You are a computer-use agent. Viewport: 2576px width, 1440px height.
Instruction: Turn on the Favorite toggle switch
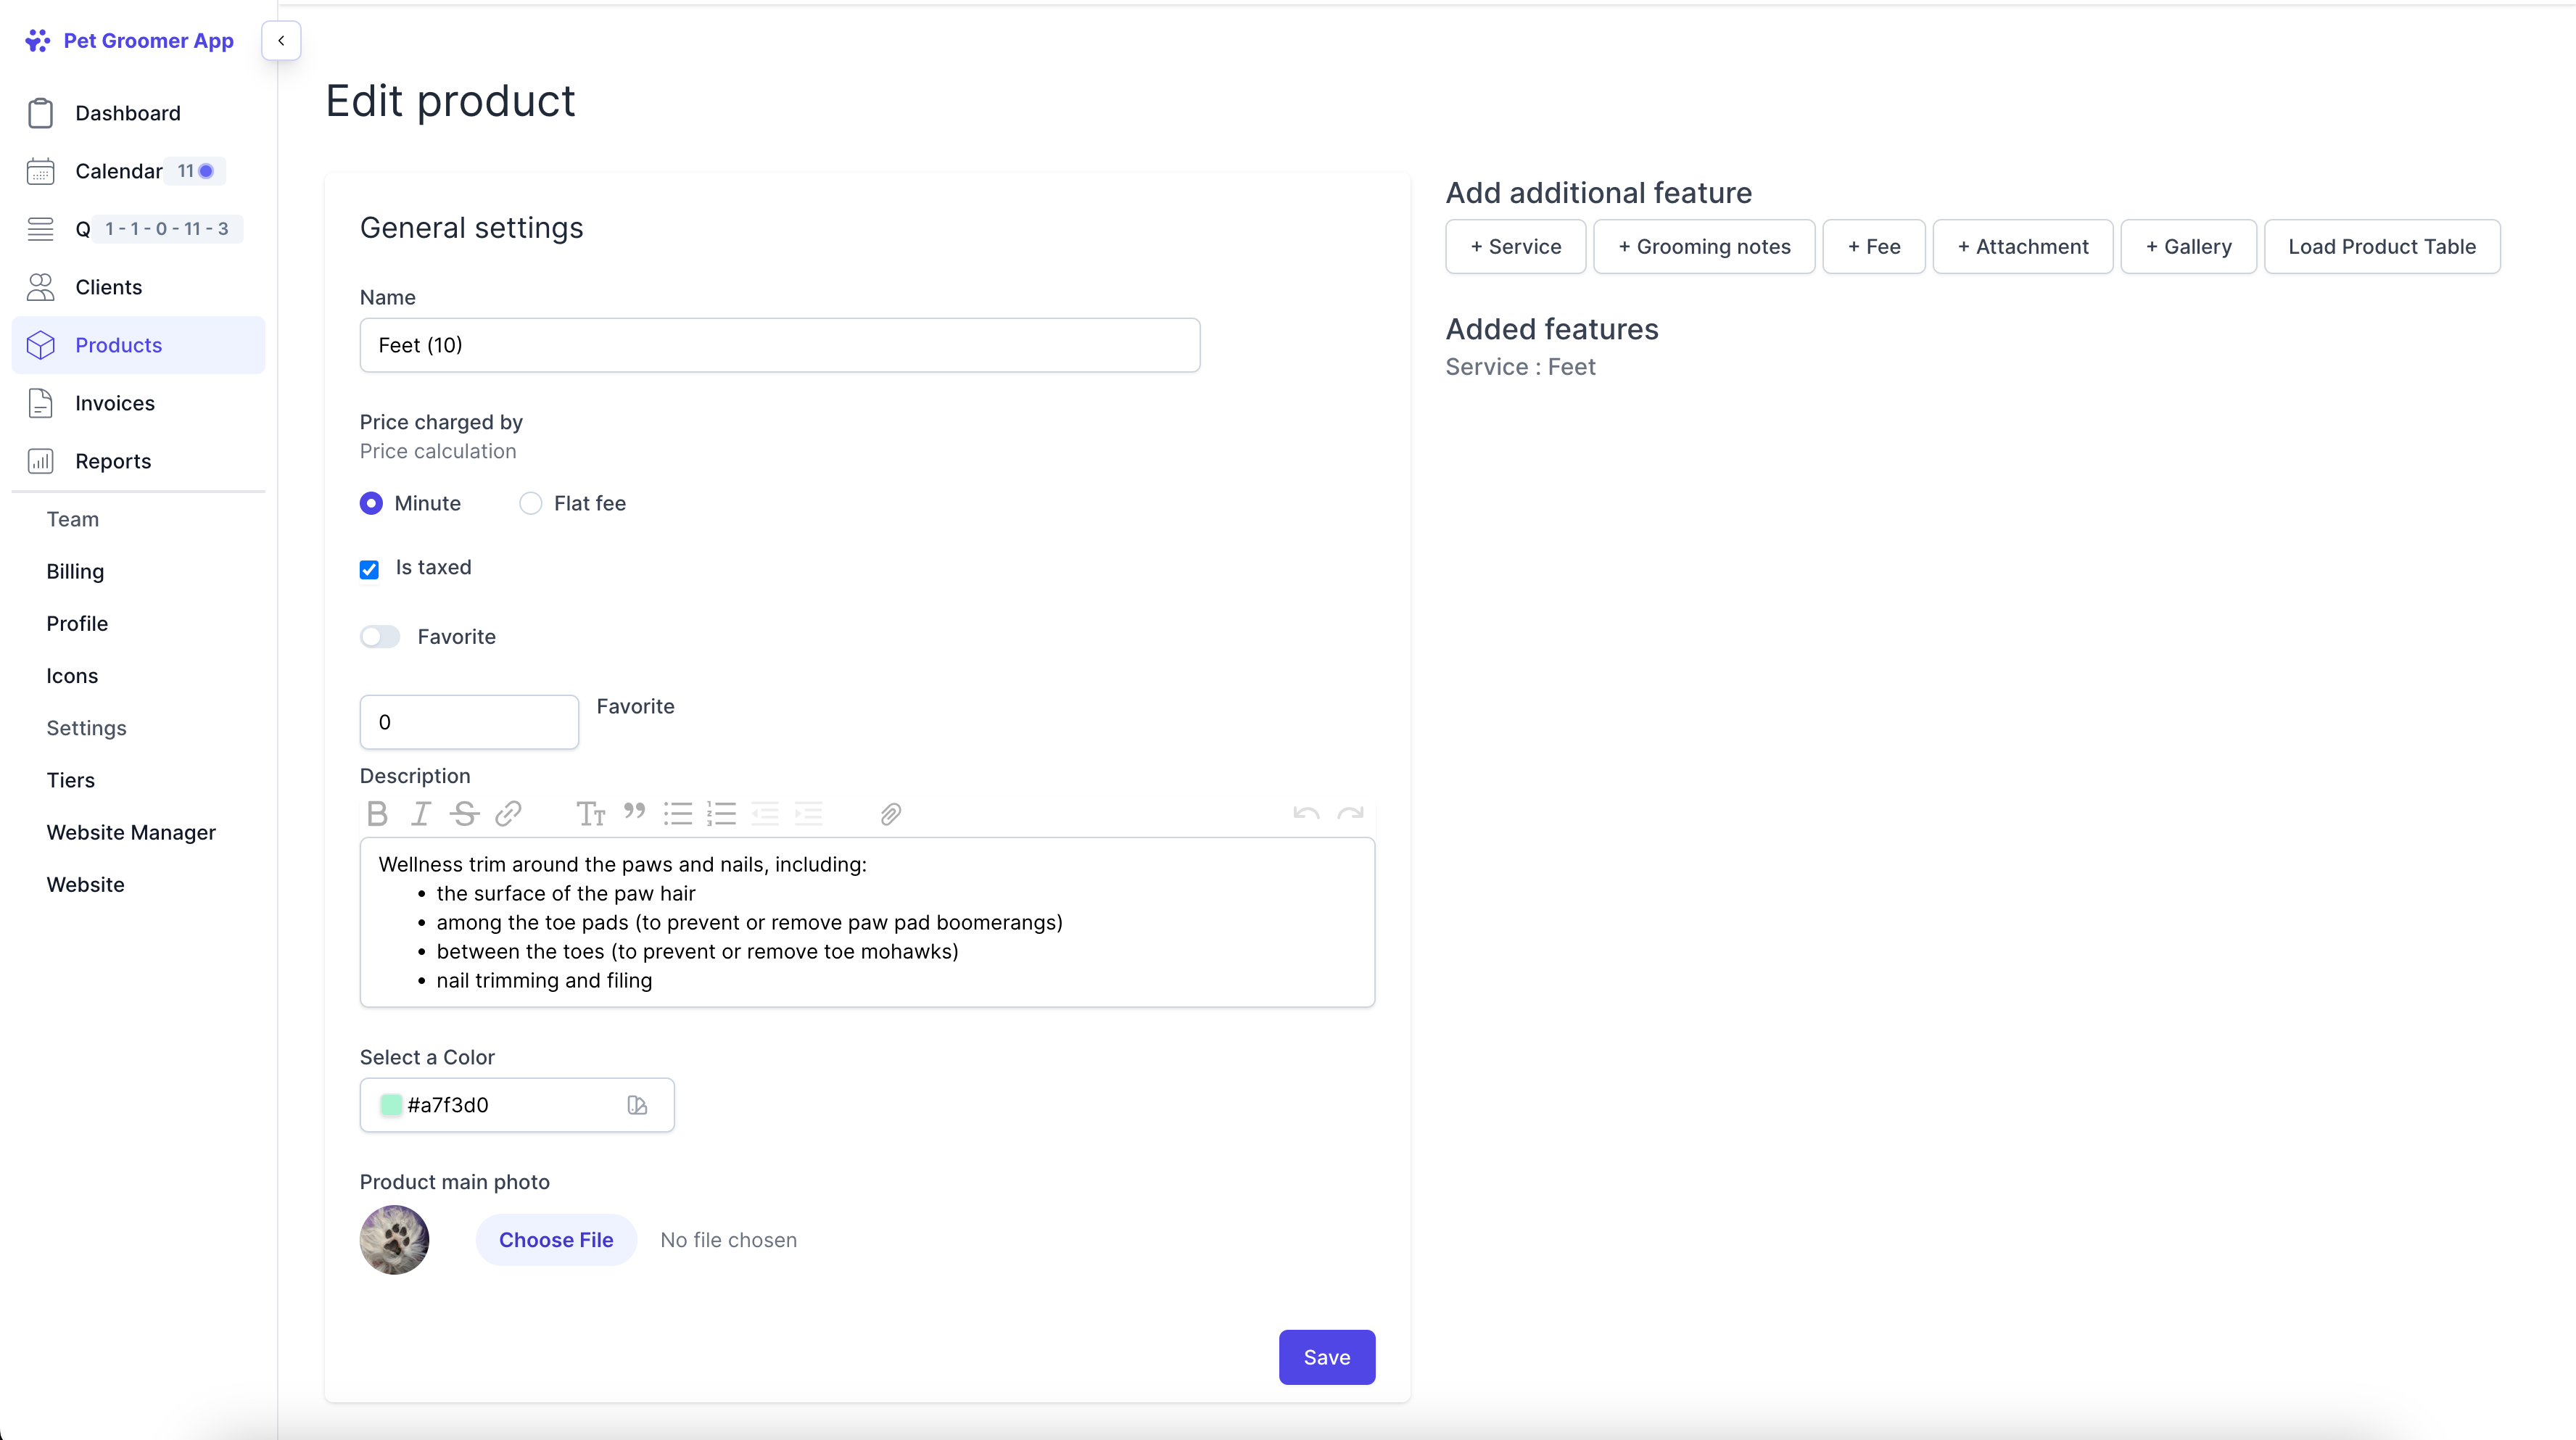[380, 637]
